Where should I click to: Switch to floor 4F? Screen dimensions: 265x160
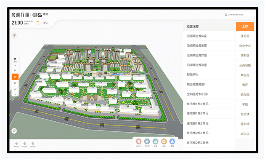(x=15, y=70)
